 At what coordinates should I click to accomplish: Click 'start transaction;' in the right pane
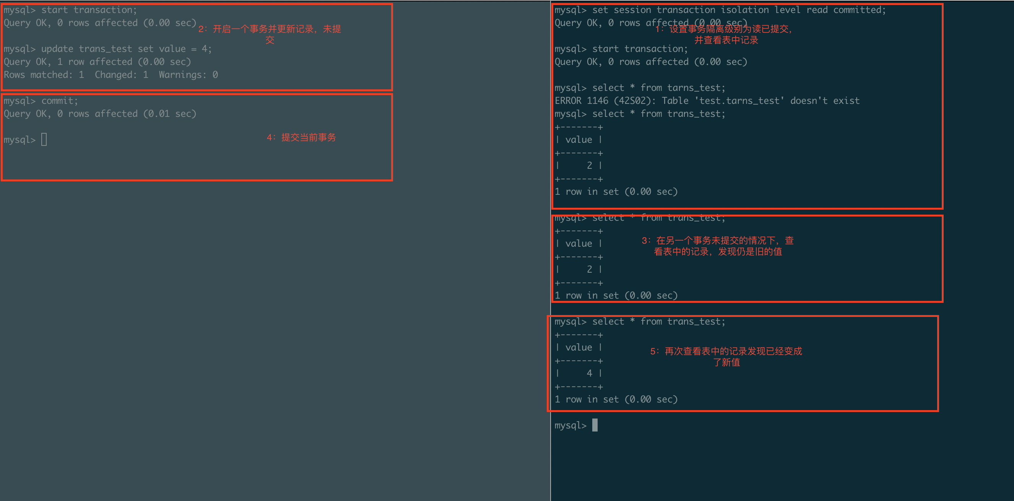pyautogui.click(x=640, y=49)
